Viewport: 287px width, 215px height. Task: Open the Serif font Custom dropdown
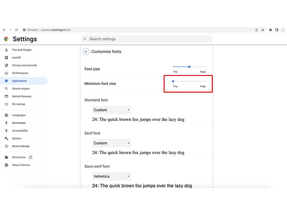[x=112, y=143]
